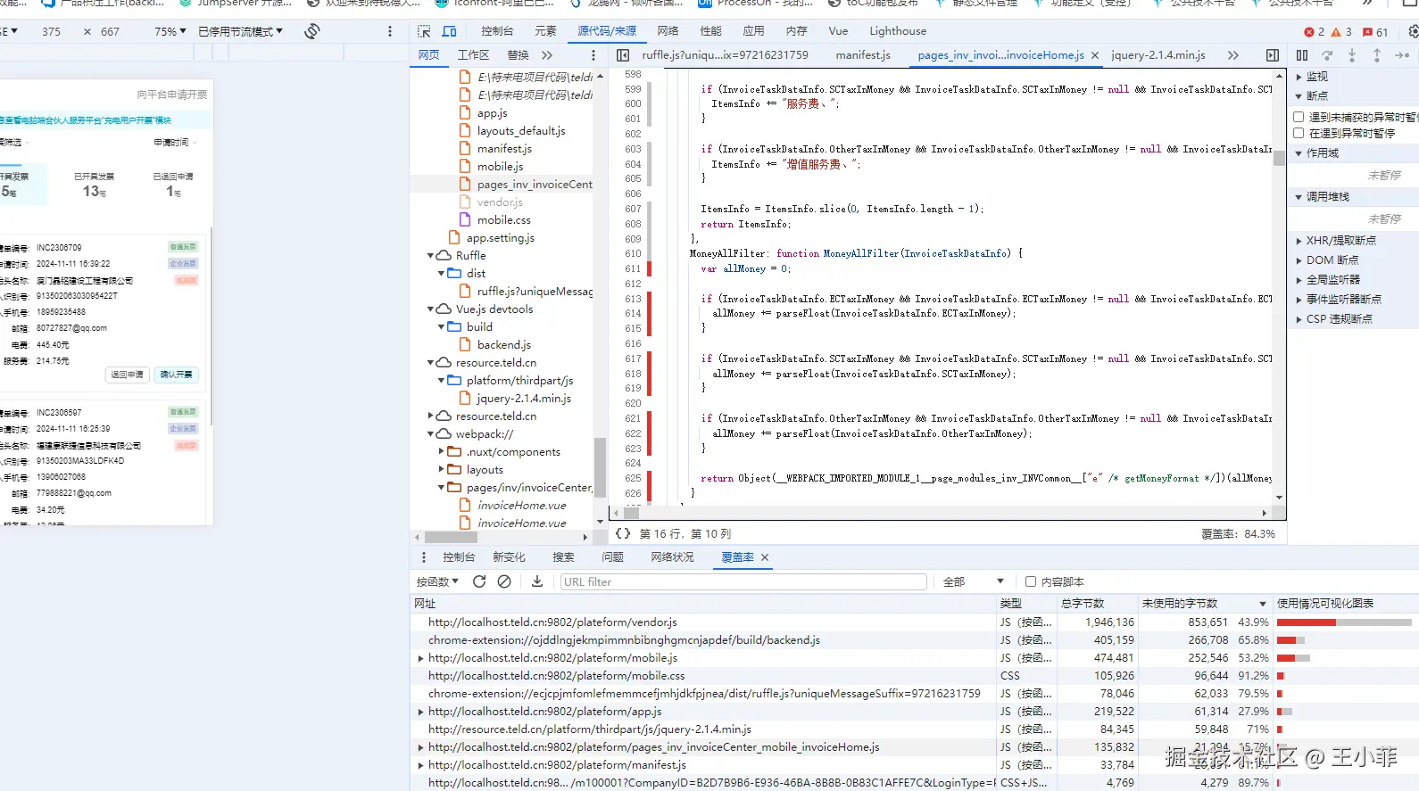Viewport: 1419px width, 791px height.
Task: Pause script execution button
Action: click(1302, 55)
